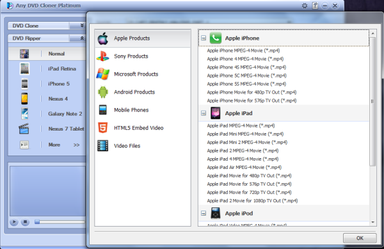The image size is (384, 249).
Task: Select the Mobile Phones category
Action: [x=143, y=110]
